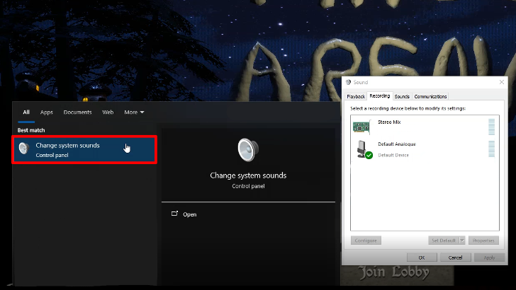Screen dimensions: 516x290
Task: Open the Communications tab
Action: (x=430, y=96)
